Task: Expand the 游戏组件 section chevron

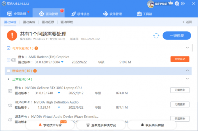Action: 188,70
